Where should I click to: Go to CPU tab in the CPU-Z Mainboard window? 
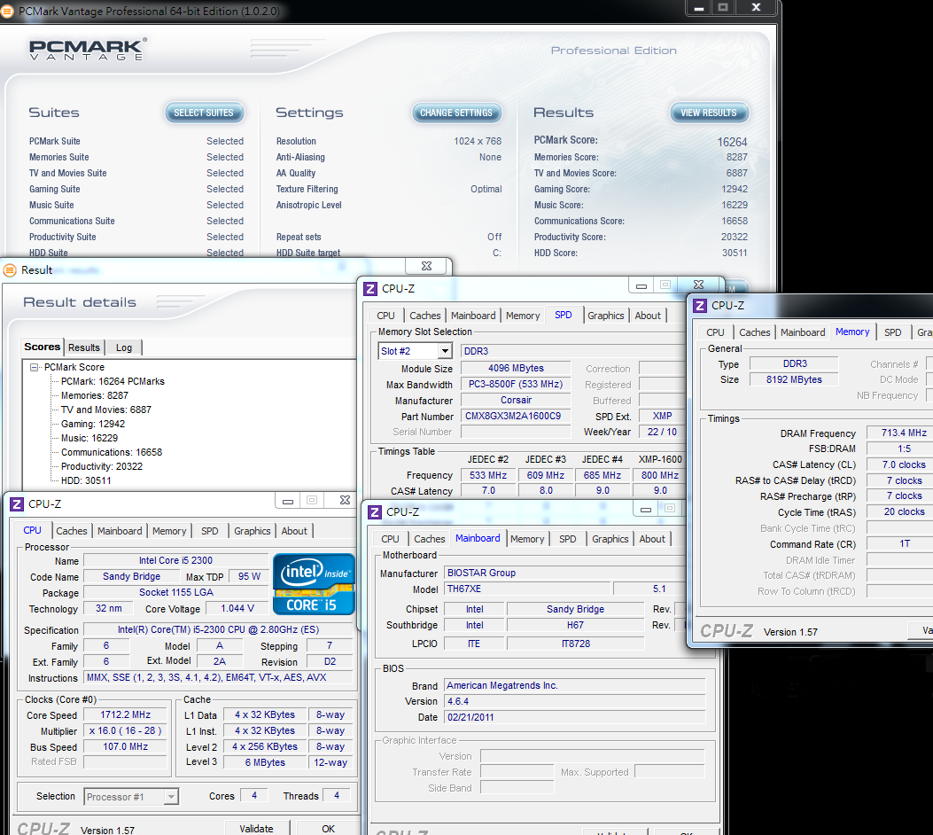click(x=391, y=539)
